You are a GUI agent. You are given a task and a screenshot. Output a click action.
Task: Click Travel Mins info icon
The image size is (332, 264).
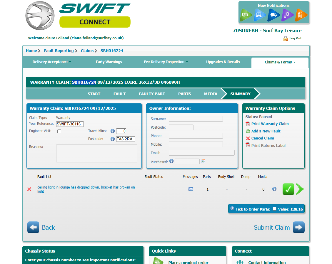[x=113, y=131]
